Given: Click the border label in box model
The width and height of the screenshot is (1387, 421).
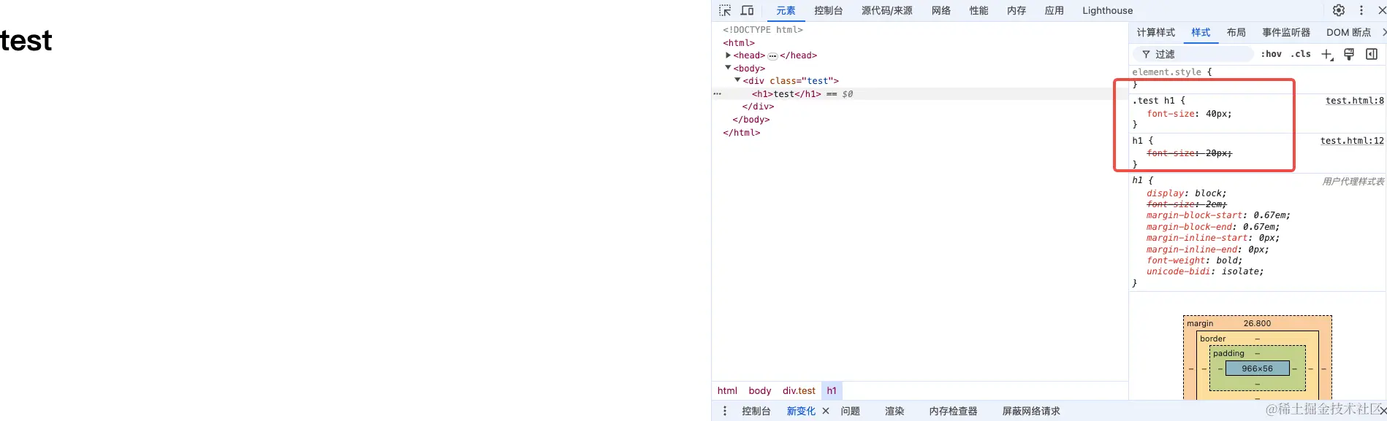Looking at the screenshot, I should tap(1213, 339).
